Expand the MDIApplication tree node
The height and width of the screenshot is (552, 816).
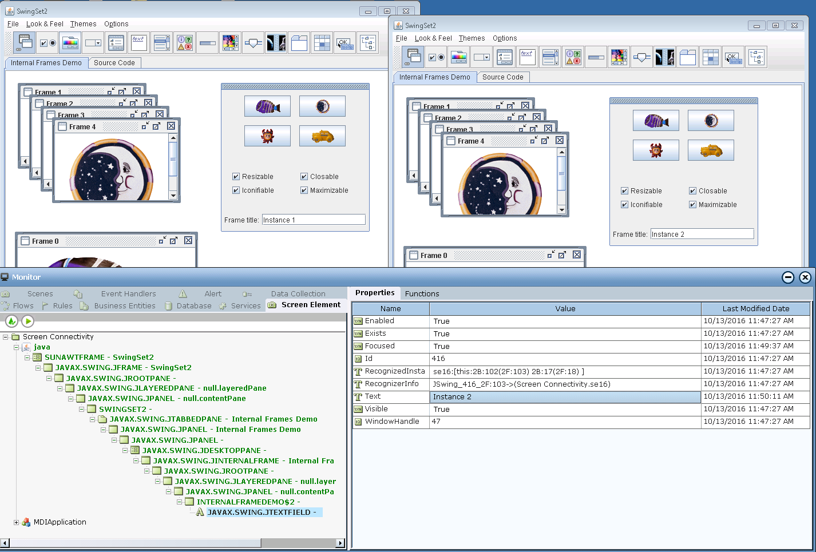16,522
